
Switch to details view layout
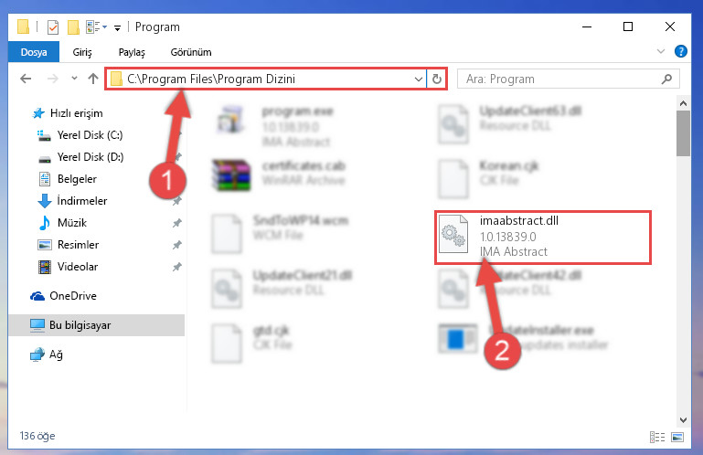tap(657, 437)
